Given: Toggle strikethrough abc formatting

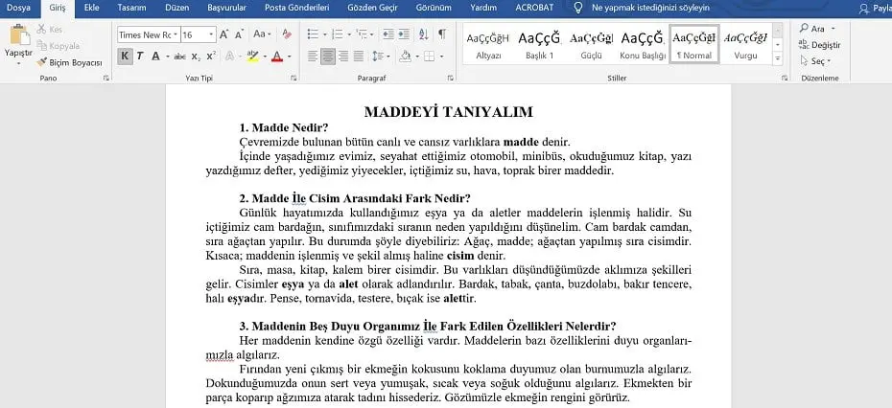Looking at the screenshot, I should point(179,57).
